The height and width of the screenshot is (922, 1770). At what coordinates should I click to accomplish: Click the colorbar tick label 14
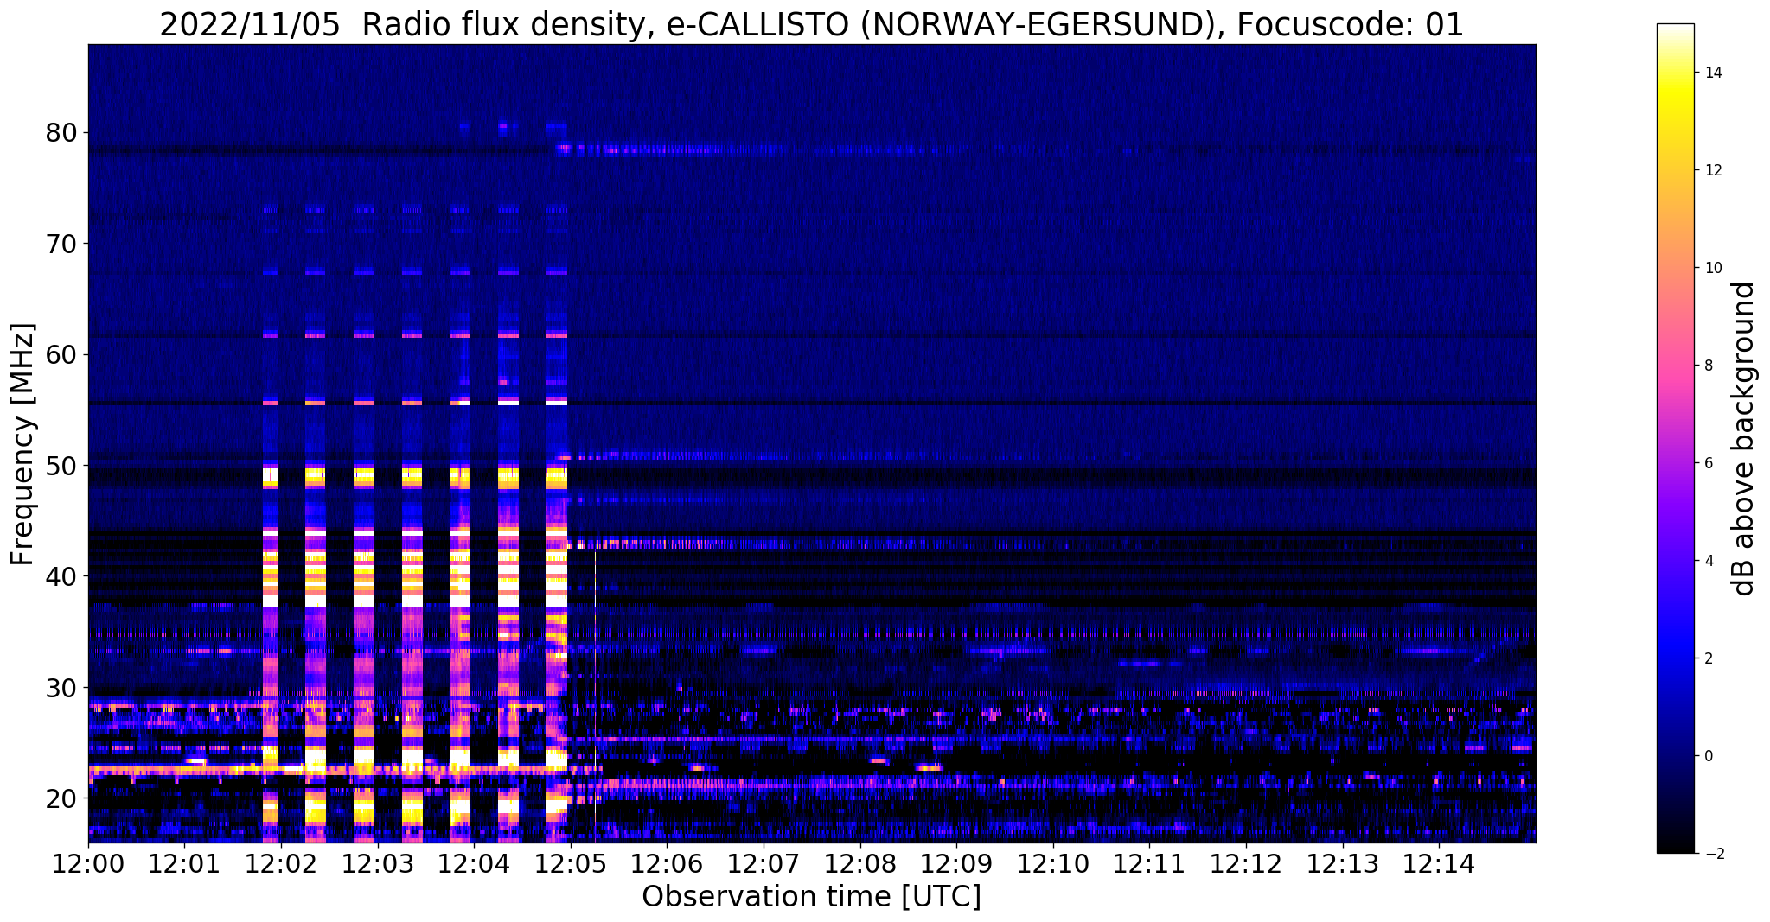pos(1712,73)
